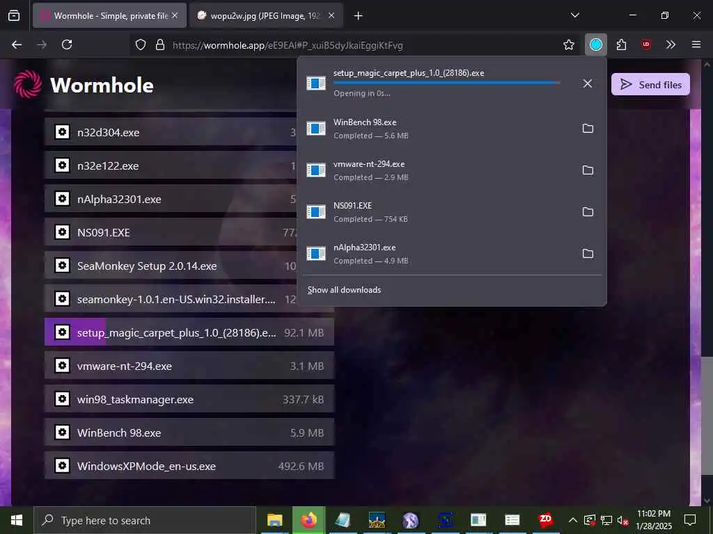Click the address bar URL
Viewport: 713px width, 534px height.
tap(288, 45)
